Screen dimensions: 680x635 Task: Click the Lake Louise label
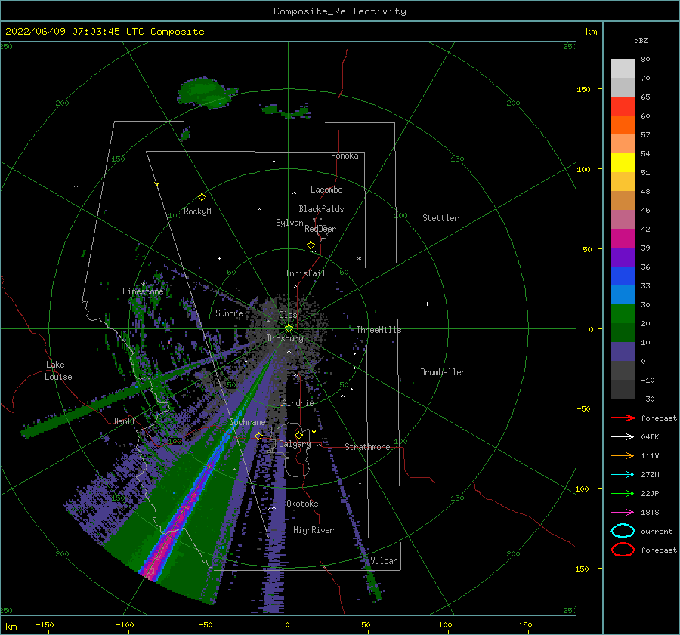point(58,371)
